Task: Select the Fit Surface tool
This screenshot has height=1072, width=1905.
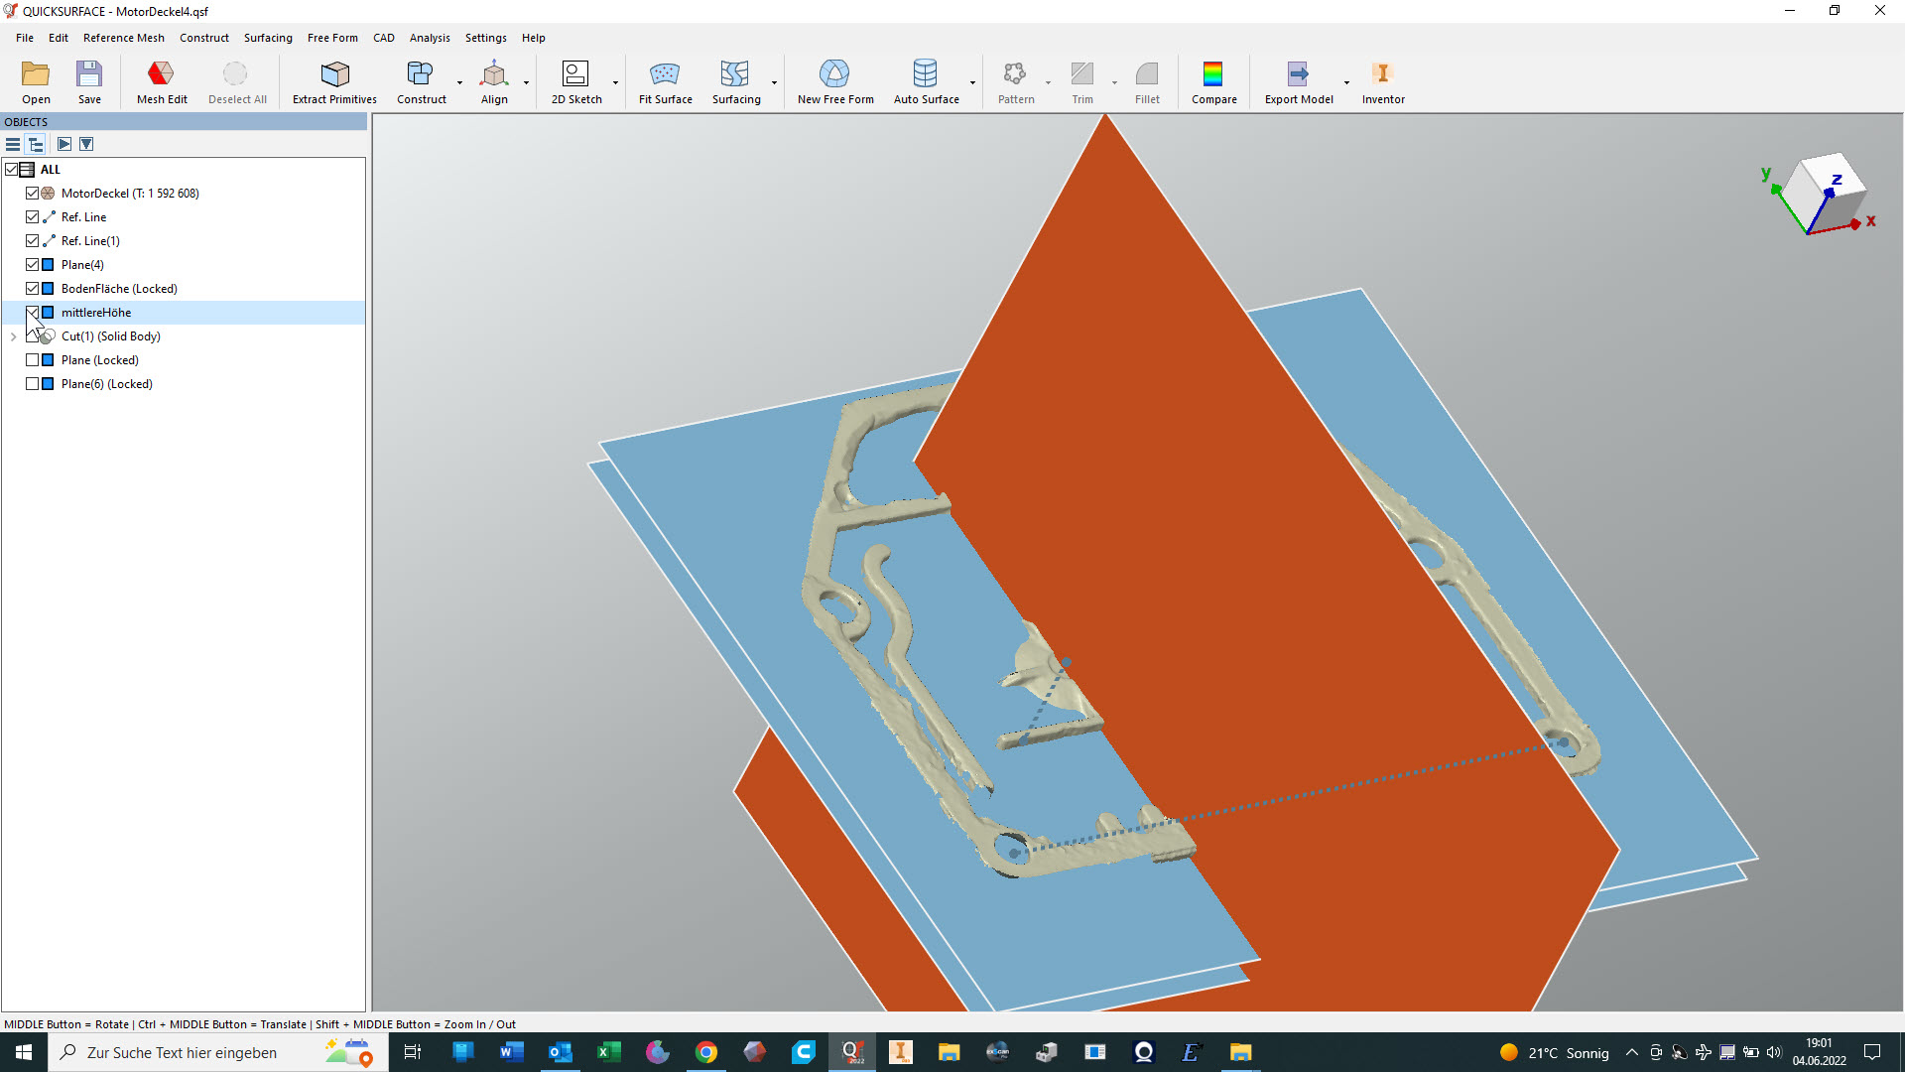Action: (x=665, y=81)
